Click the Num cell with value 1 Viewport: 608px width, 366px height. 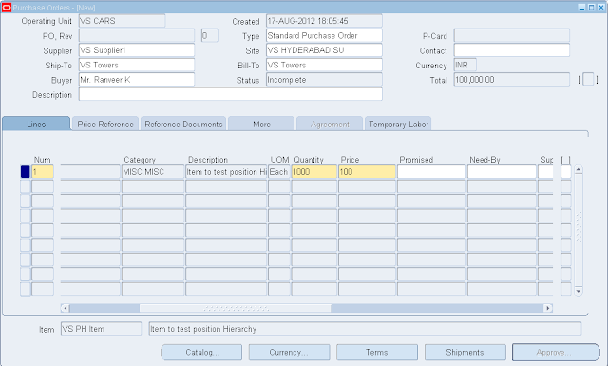(42, 171)
